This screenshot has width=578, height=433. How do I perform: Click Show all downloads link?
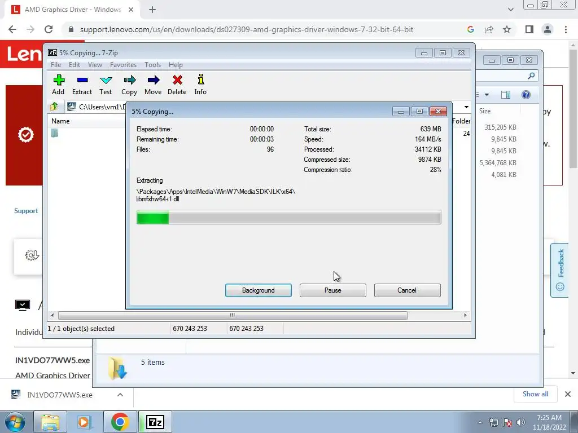coord(536,394)
